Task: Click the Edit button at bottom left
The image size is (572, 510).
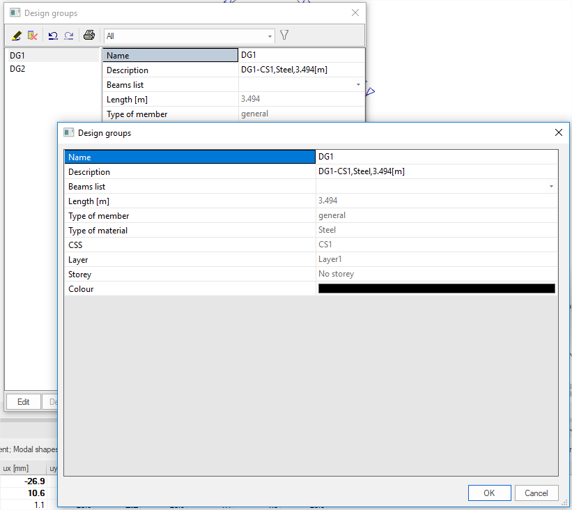Action: click(x=23, y=401)
